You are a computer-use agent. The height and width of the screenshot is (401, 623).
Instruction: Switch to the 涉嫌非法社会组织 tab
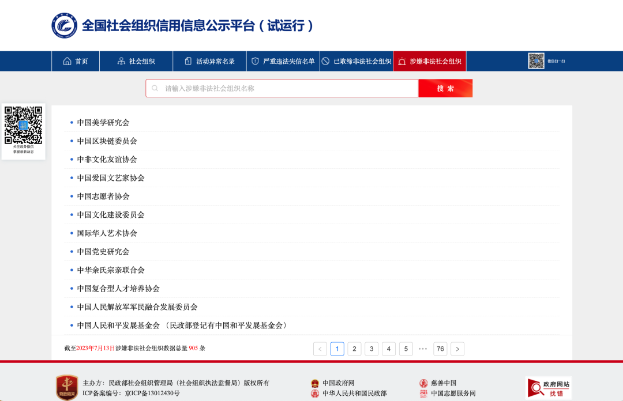coord(429,61)
